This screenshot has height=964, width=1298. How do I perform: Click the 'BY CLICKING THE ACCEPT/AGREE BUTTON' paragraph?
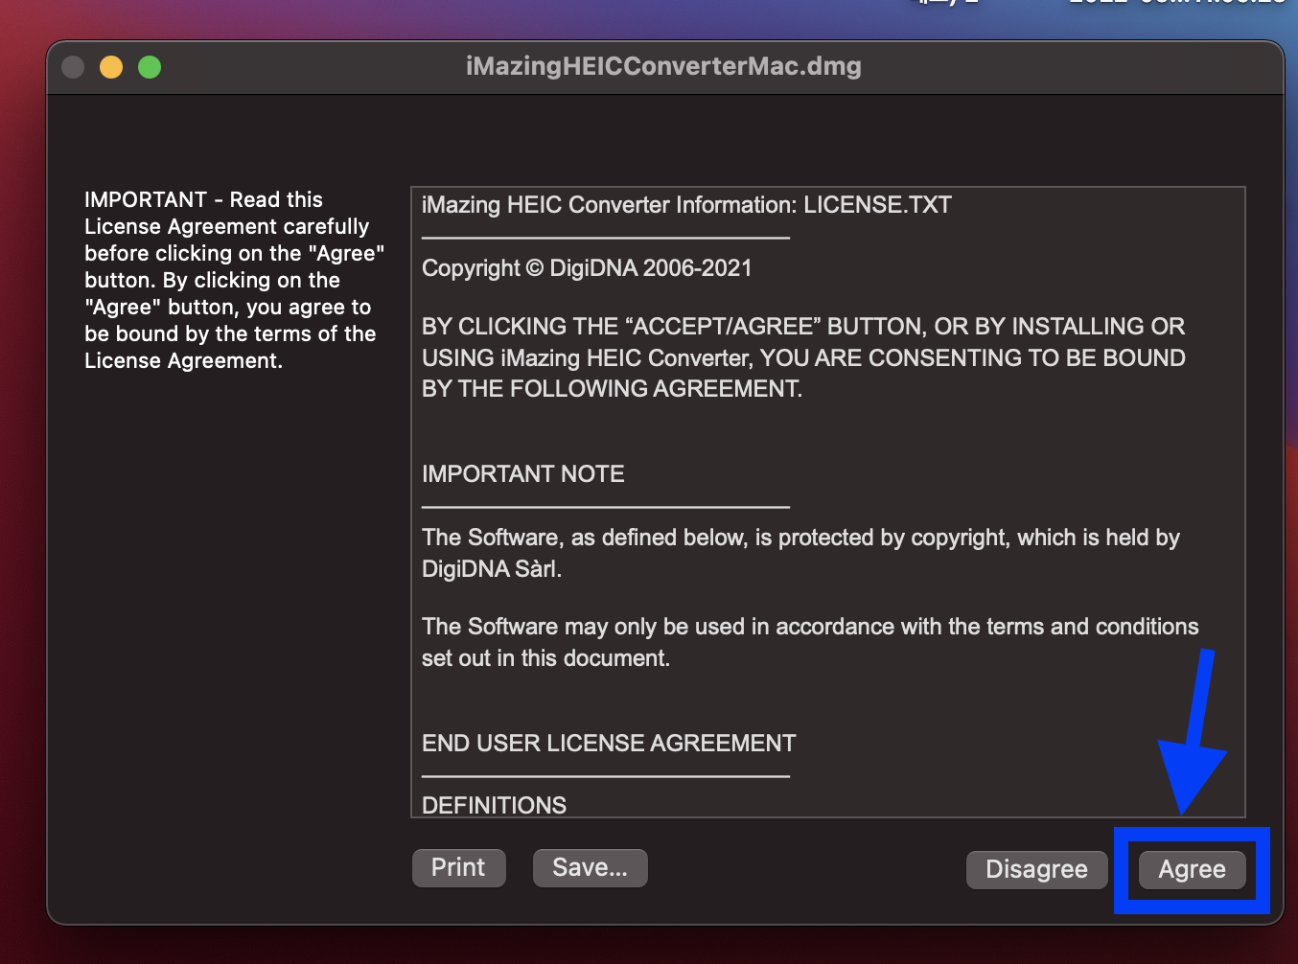coord(803,357)
